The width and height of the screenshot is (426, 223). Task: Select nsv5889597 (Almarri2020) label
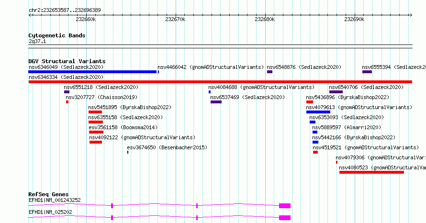pyautogui.click(x=347, y=127)
